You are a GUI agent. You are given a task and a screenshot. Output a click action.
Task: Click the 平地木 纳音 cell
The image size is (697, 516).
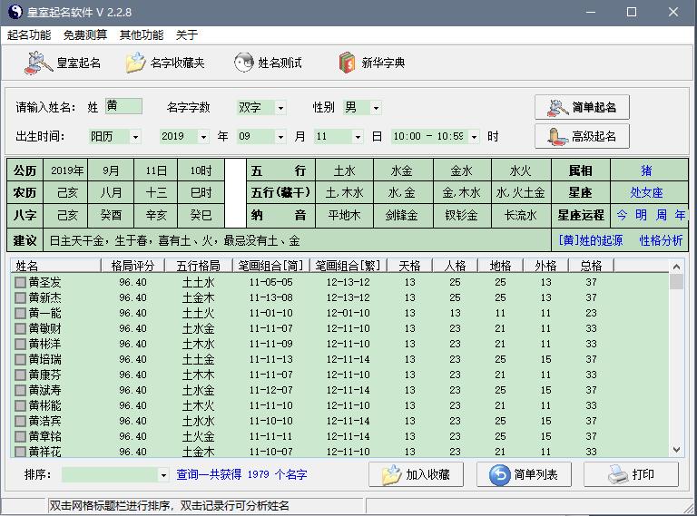click(x=345, y=215)
